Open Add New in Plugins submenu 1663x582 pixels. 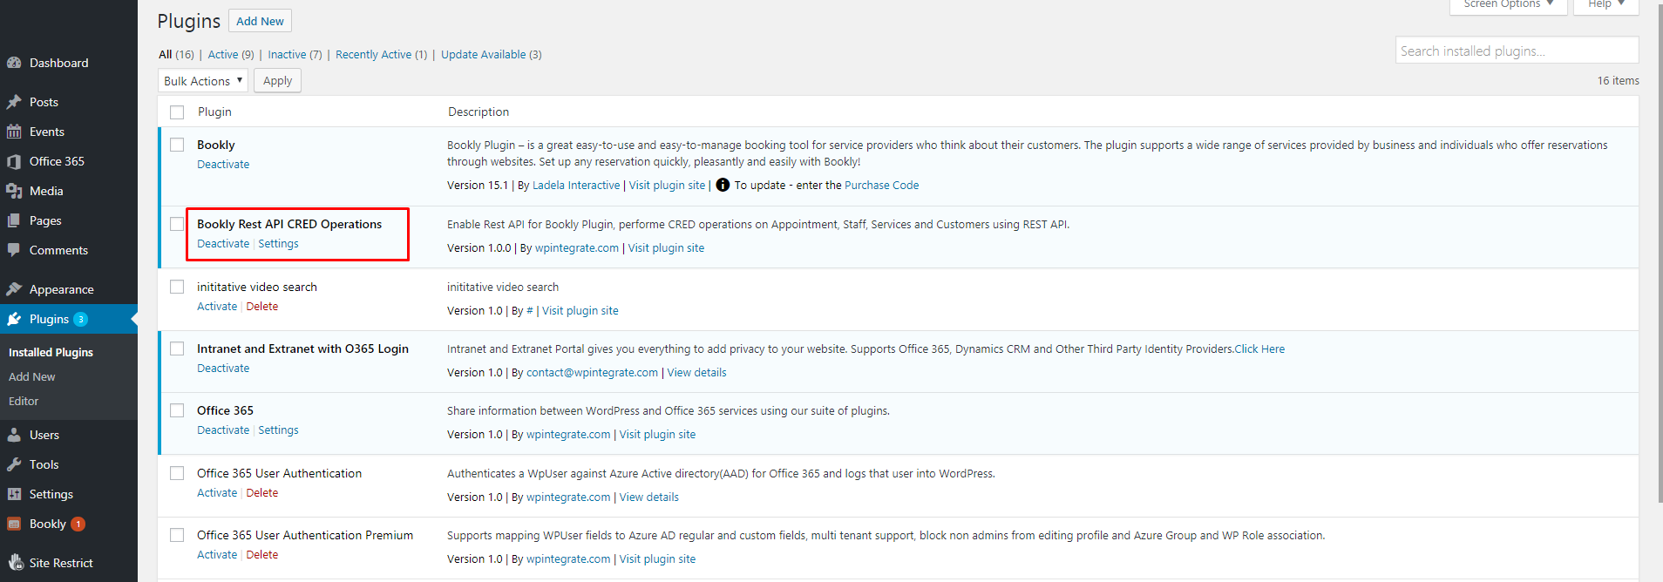click(x=31, y=376)
